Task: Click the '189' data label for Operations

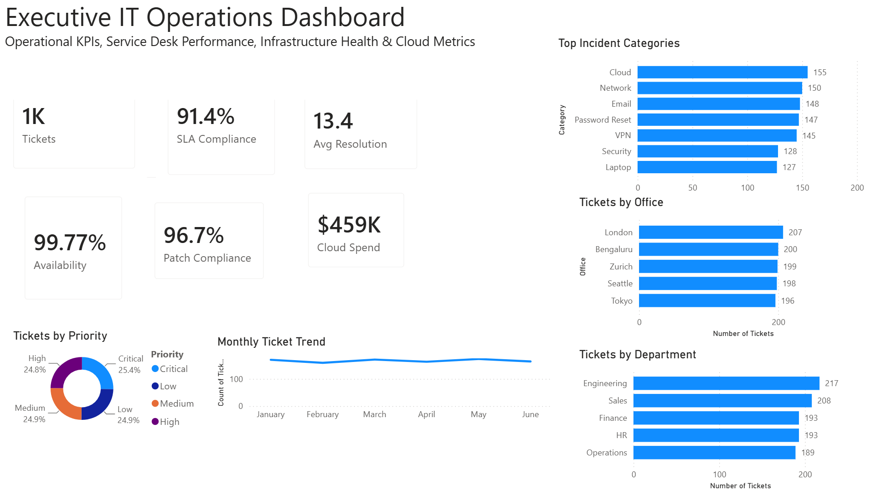Action: coord(808,453)
